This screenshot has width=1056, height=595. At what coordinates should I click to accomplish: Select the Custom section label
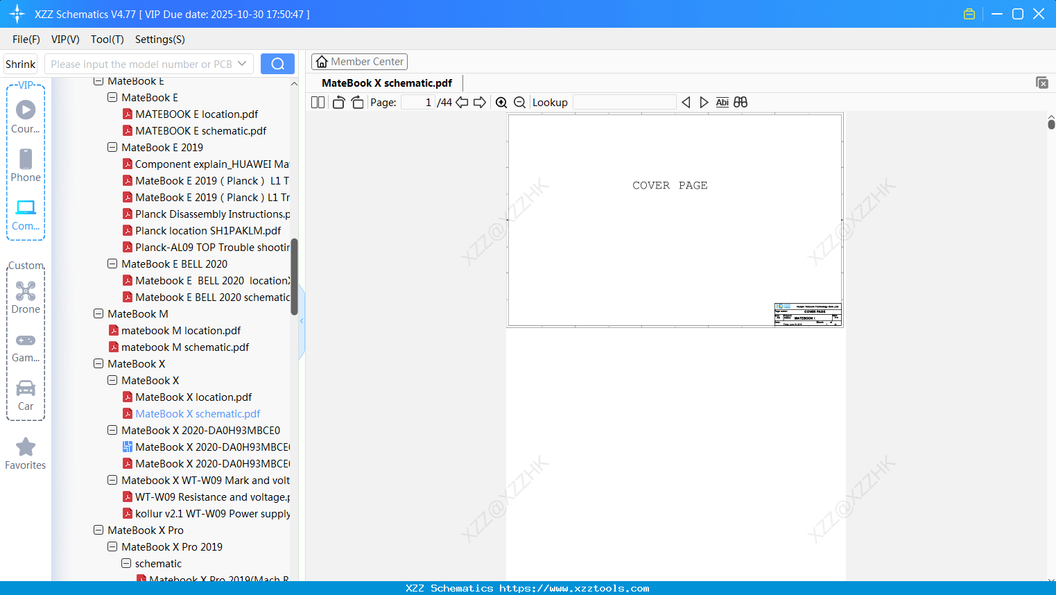26,266
